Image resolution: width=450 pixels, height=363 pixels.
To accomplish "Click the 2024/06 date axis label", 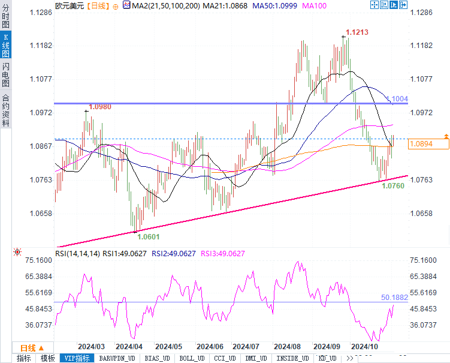I will 210,347.
